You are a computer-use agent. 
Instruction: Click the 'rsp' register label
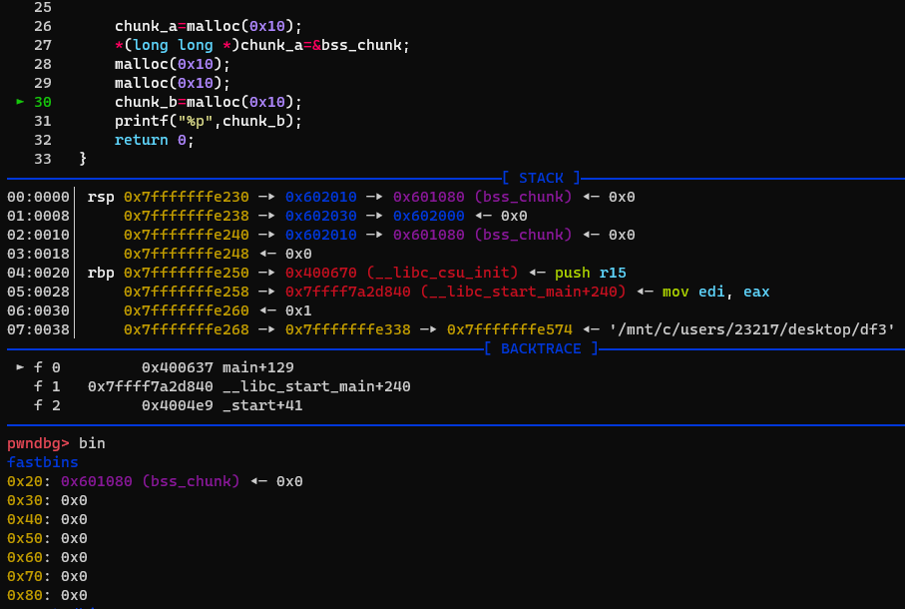coord(101,197)
